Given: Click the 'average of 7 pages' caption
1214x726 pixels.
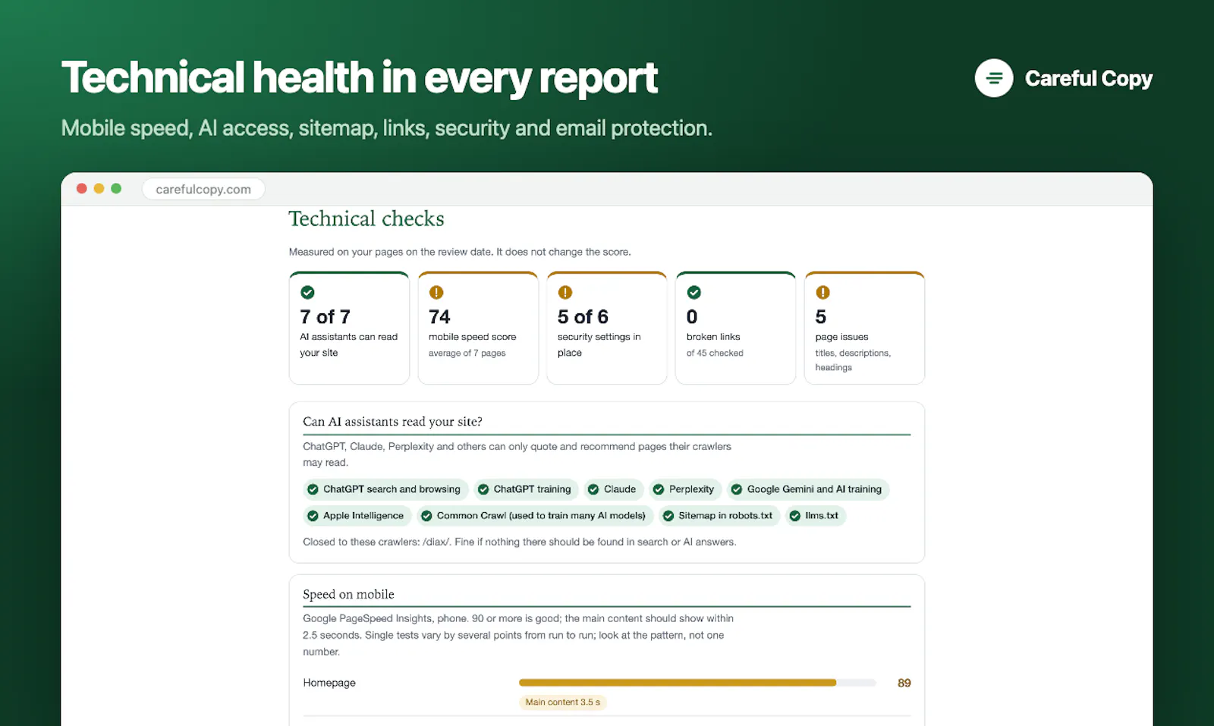Looking at the screenshot, I should [467, 354].
